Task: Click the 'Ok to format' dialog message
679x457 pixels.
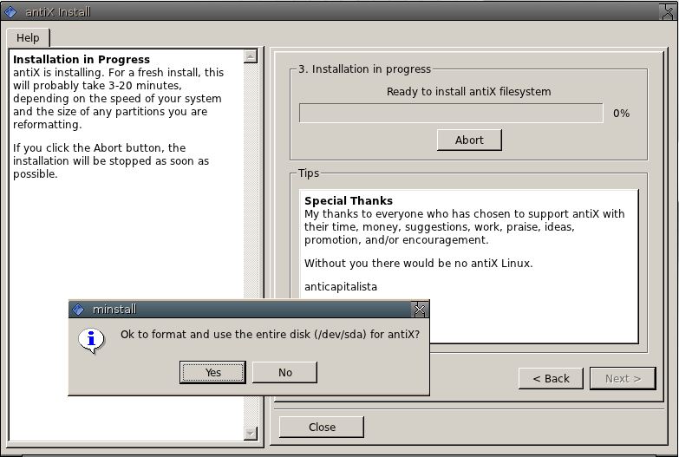Action: pyautogui.click(x=271, y=335)
